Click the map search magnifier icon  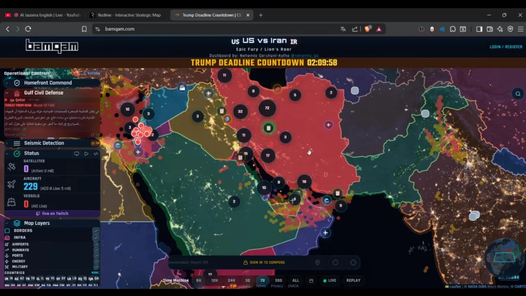(x=518, y=94)
